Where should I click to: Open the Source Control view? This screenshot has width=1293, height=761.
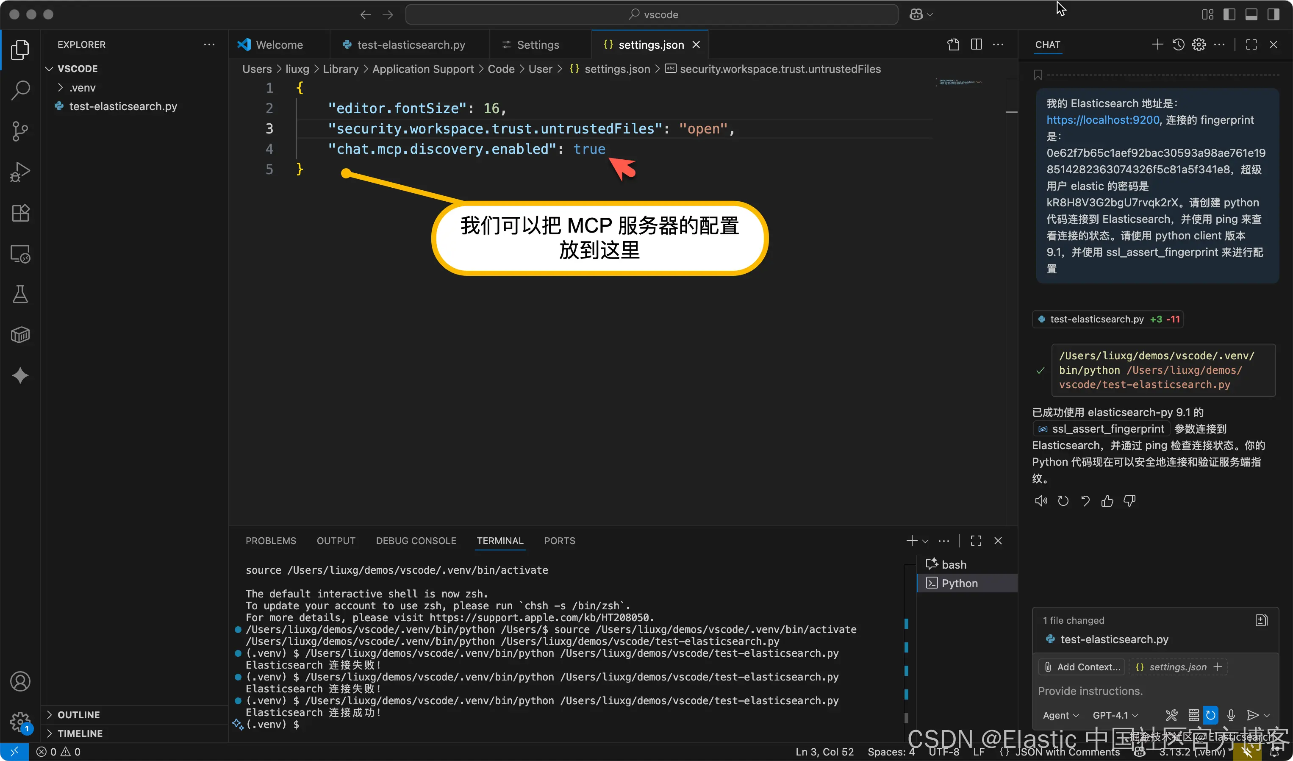tap(20, 131)
